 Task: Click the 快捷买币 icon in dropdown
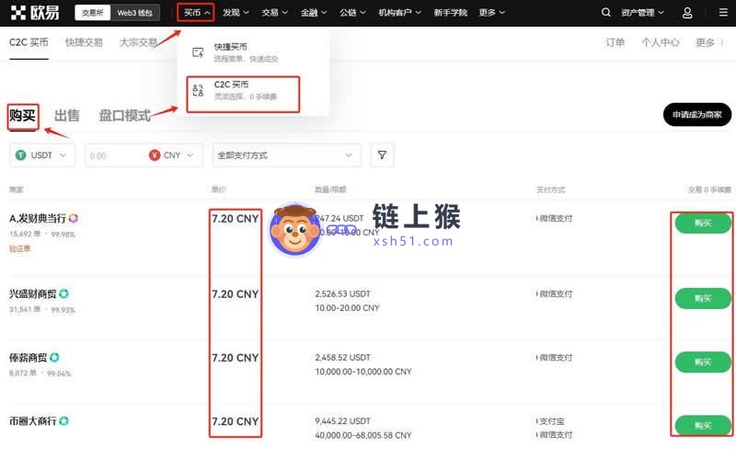click(198, 52)
